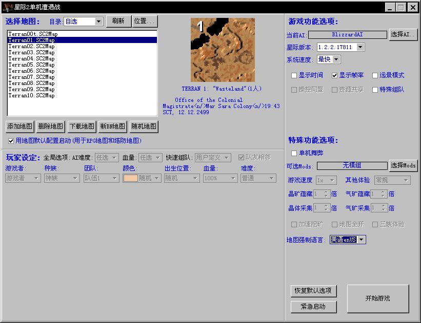This screenshot has width=421, height=323.
Task: Click the 位置... button
Action: tap(145, 21)
